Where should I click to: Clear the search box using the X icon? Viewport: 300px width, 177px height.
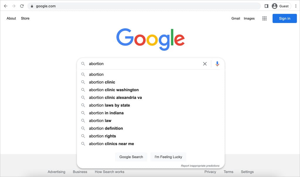tap(205, 64)
